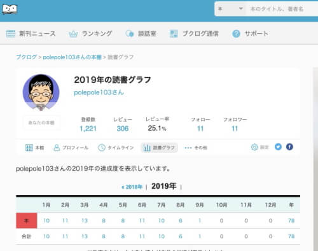The width and height of the screenshot is (318, 251).
Task: Click September count 1 in 本 row
Action: coord(200,221)
